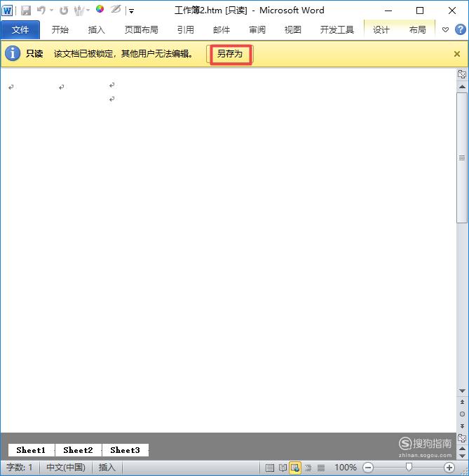Click the zoom in plus button
The width and height of the screenshot is (469, 476).
tap(449, 468)
